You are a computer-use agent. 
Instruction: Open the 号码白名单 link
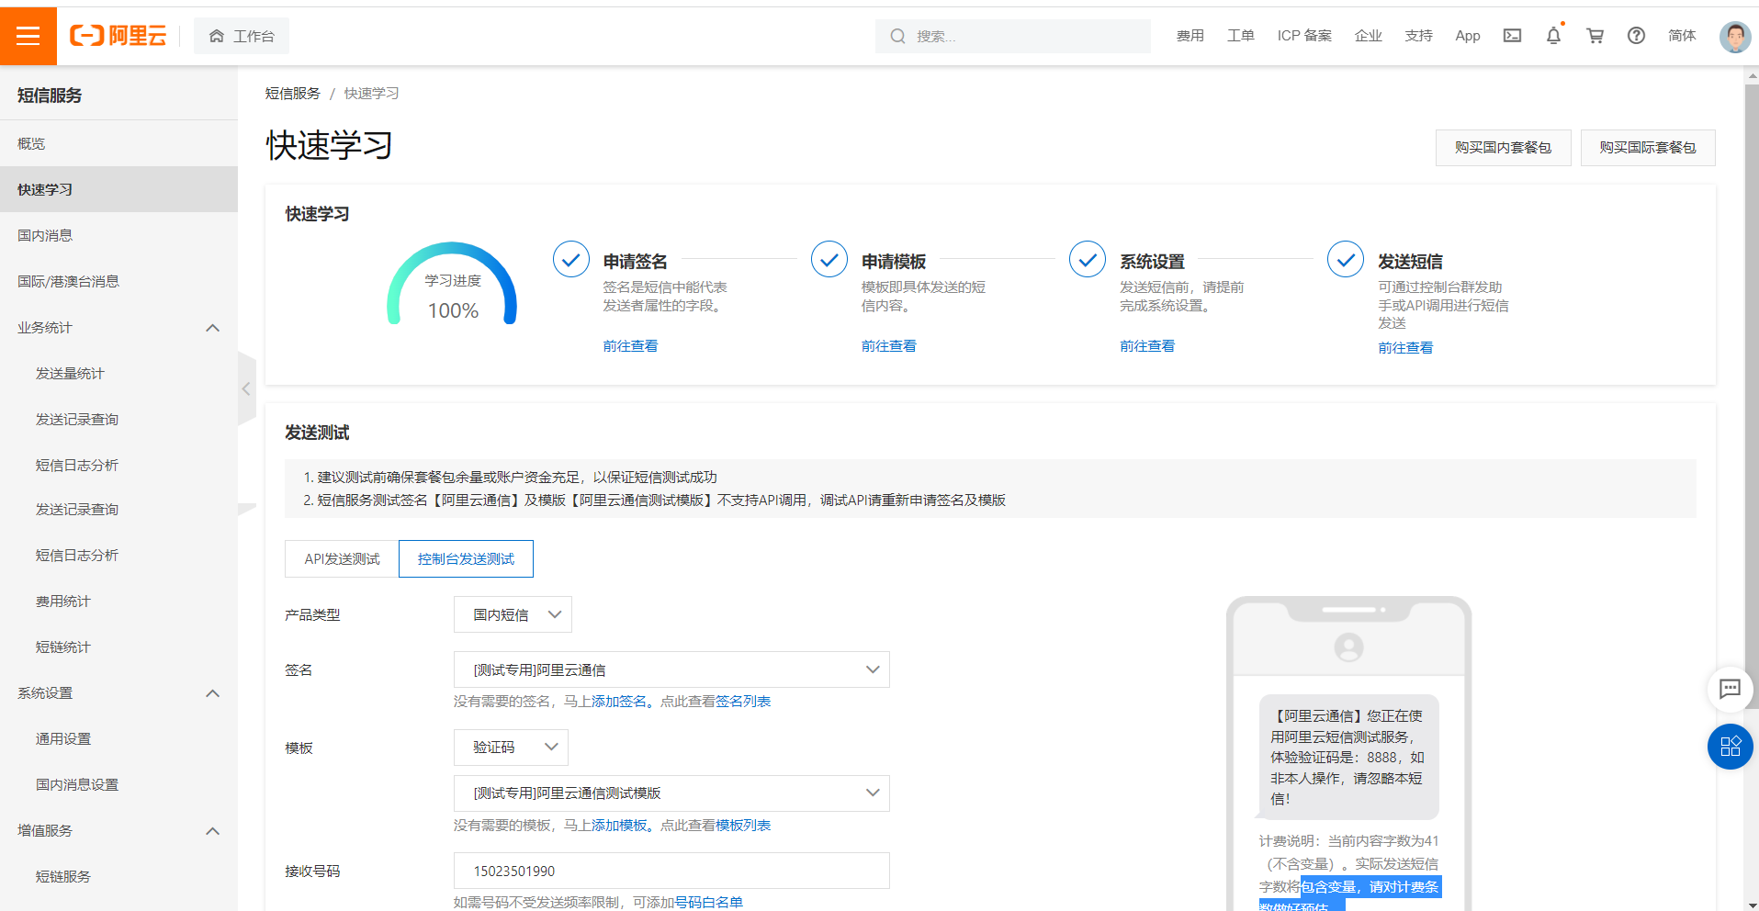pyautogui.click(x=709, y=903)
